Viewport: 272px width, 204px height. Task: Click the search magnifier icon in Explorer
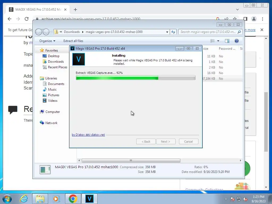tap(239, 32)
